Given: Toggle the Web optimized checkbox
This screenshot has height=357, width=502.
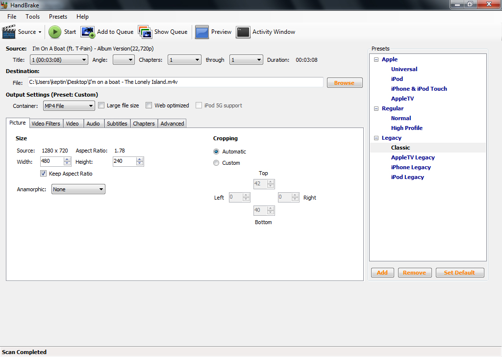Looking at the screenshot, I should 149,105.
